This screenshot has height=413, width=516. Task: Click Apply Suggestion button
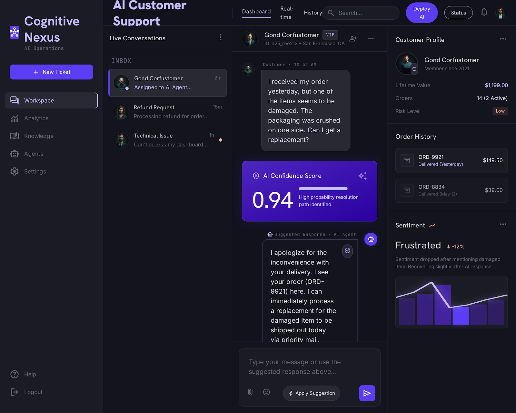click(312, 393)
